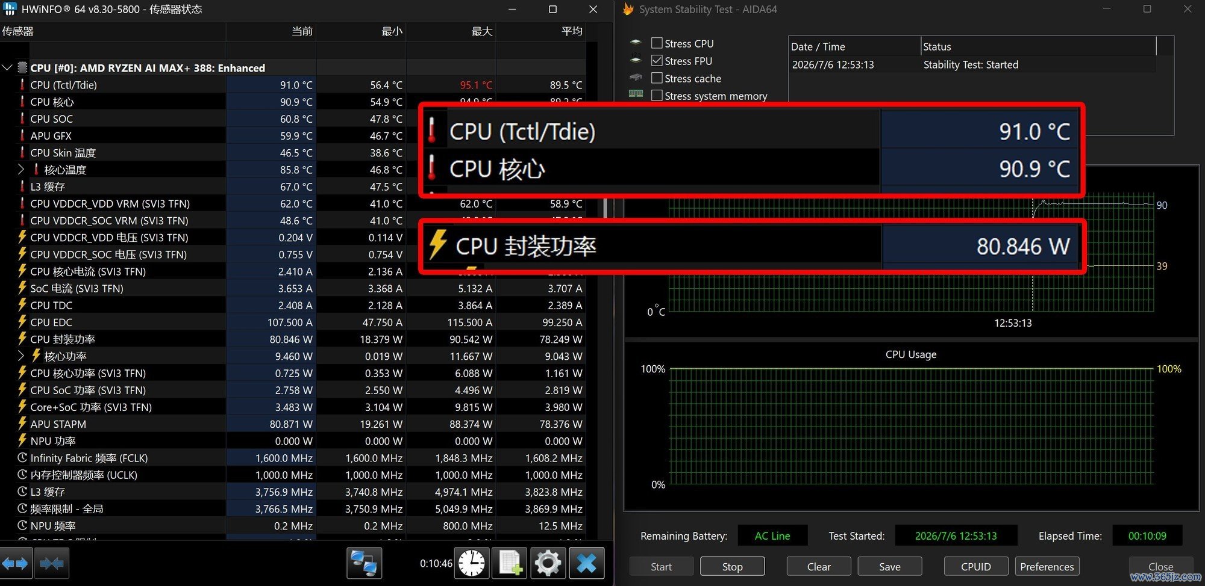Click the 最小 column header

click(x=361, y=31)
